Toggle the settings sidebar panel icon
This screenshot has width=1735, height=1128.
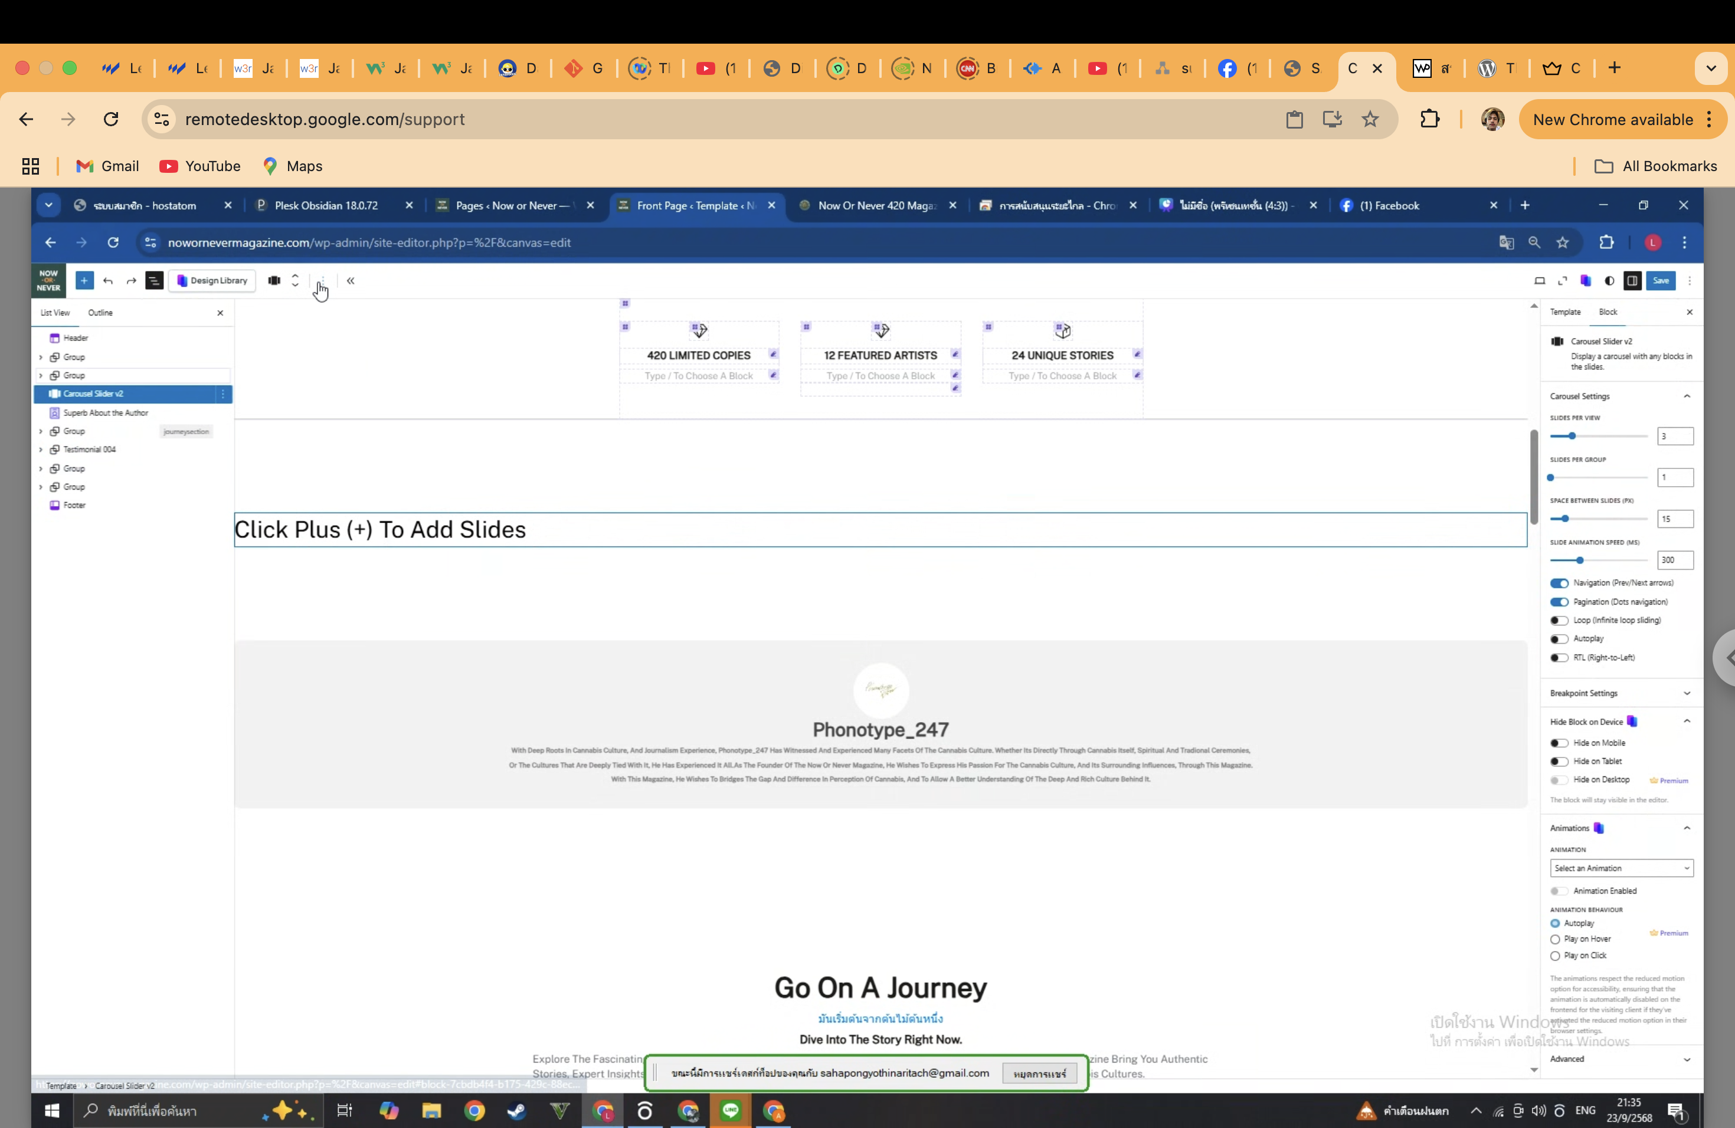[x=1632, y=281]
